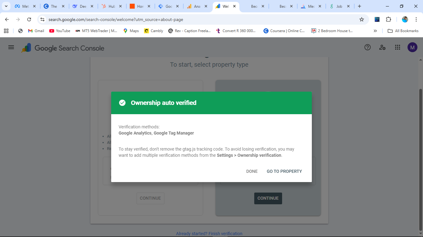The image size is (423, 237).
Task: Click DONE in the verification dialog
Action: tap(252, 171)
